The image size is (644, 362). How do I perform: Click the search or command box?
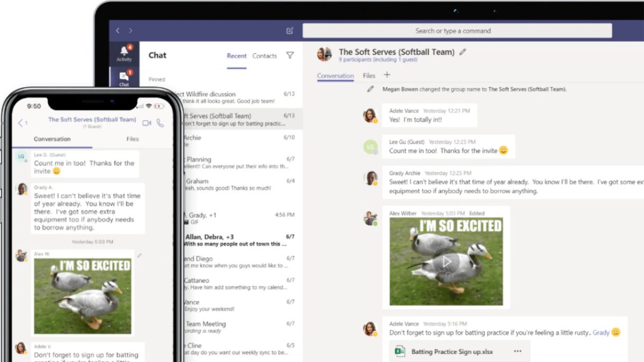pos(457,31)
